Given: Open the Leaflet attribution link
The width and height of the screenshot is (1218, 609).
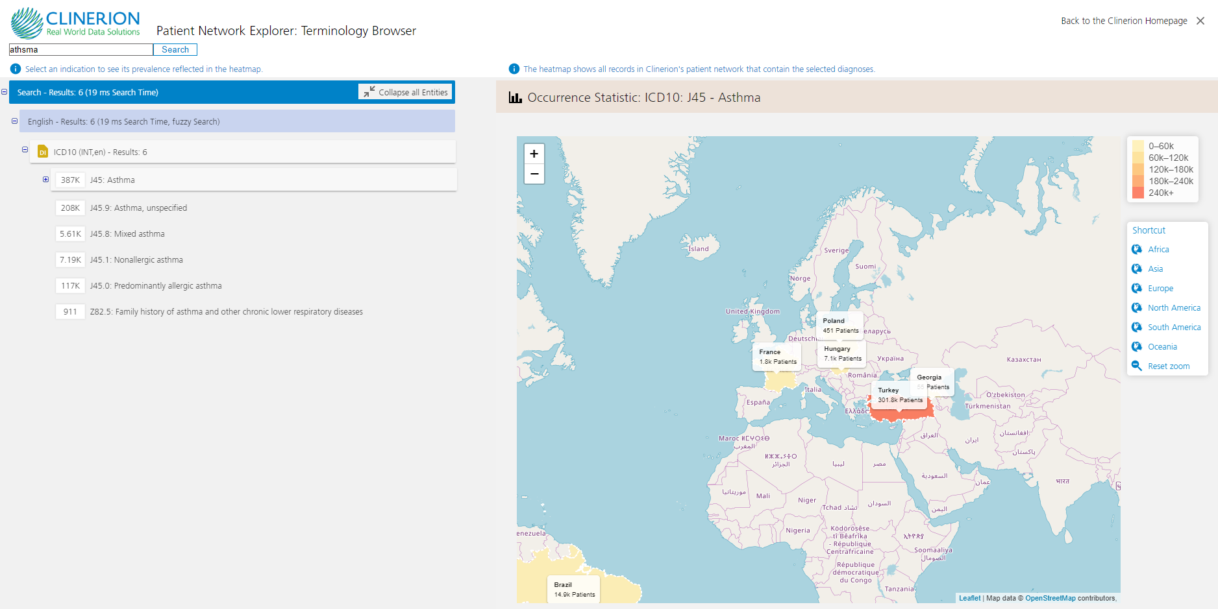Looking at the screenshot, I should 970,598.
